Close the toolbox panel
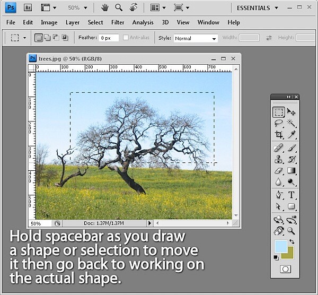The height and width of the screenshot is (295, 318). (x=296, y=97)
